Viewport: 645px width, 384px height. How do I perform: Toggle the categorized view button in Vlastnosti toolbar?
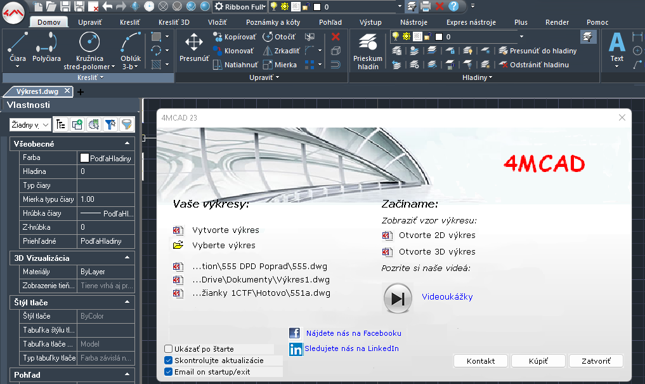pyautogui.click(x=60, y=124)
